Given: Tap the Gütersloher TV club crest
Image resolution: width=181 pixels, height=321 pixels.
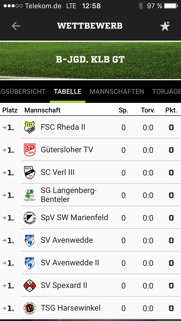Looking at the screenshot, I should click(29, 150).
